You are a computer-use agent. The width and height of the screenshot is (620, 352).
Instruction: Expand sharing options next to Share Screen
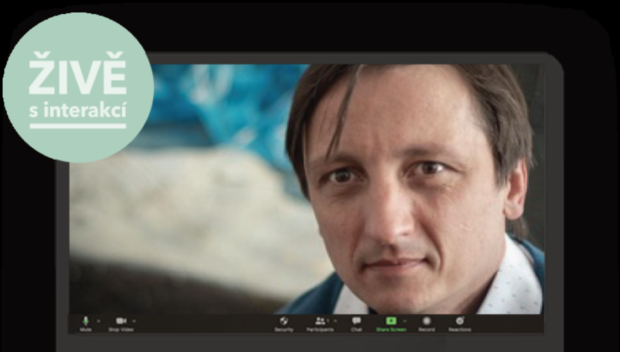pyautogui.click(x=404, y=321)
